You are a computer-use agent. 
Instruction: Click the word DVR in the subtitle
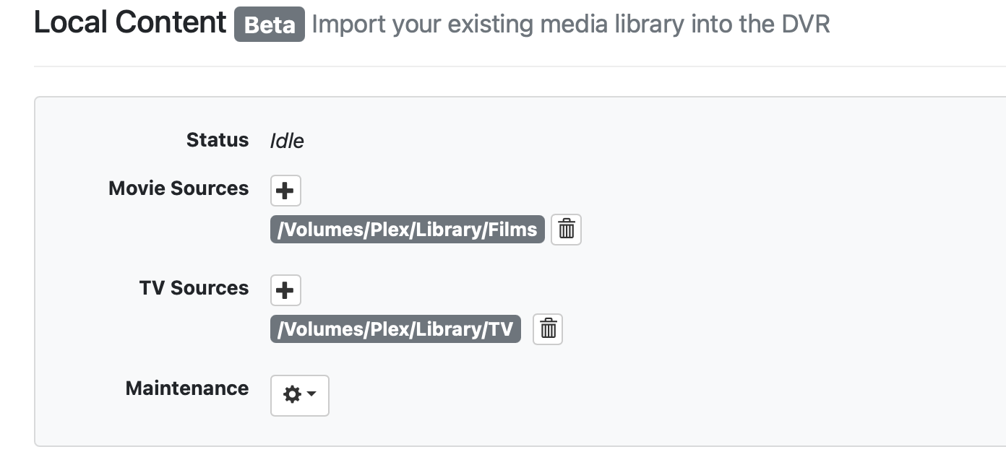(805, 25)
